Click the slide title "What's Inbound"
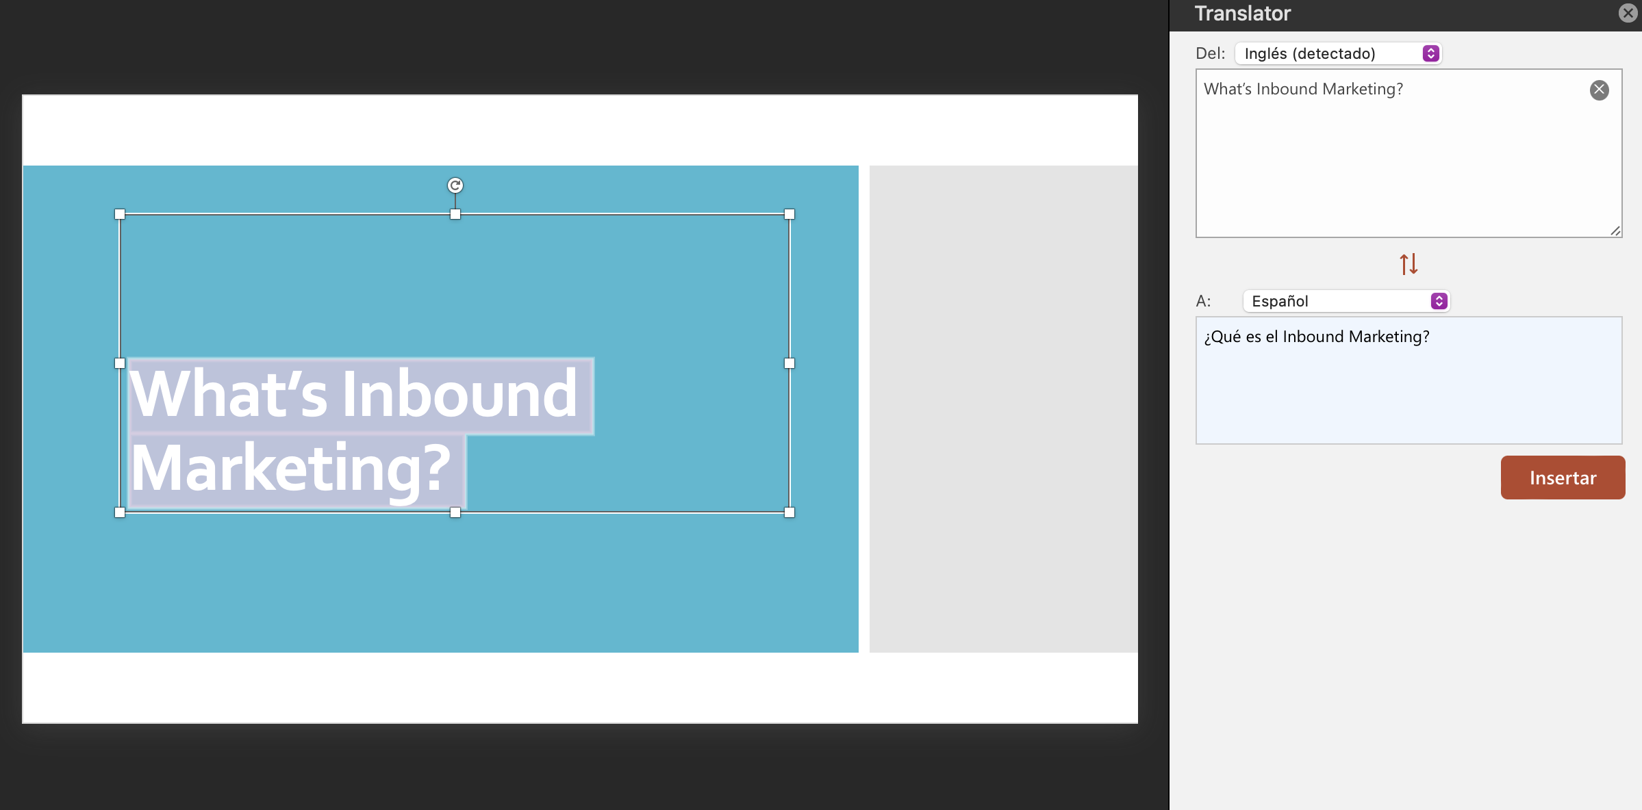 (x=354, y=393)
